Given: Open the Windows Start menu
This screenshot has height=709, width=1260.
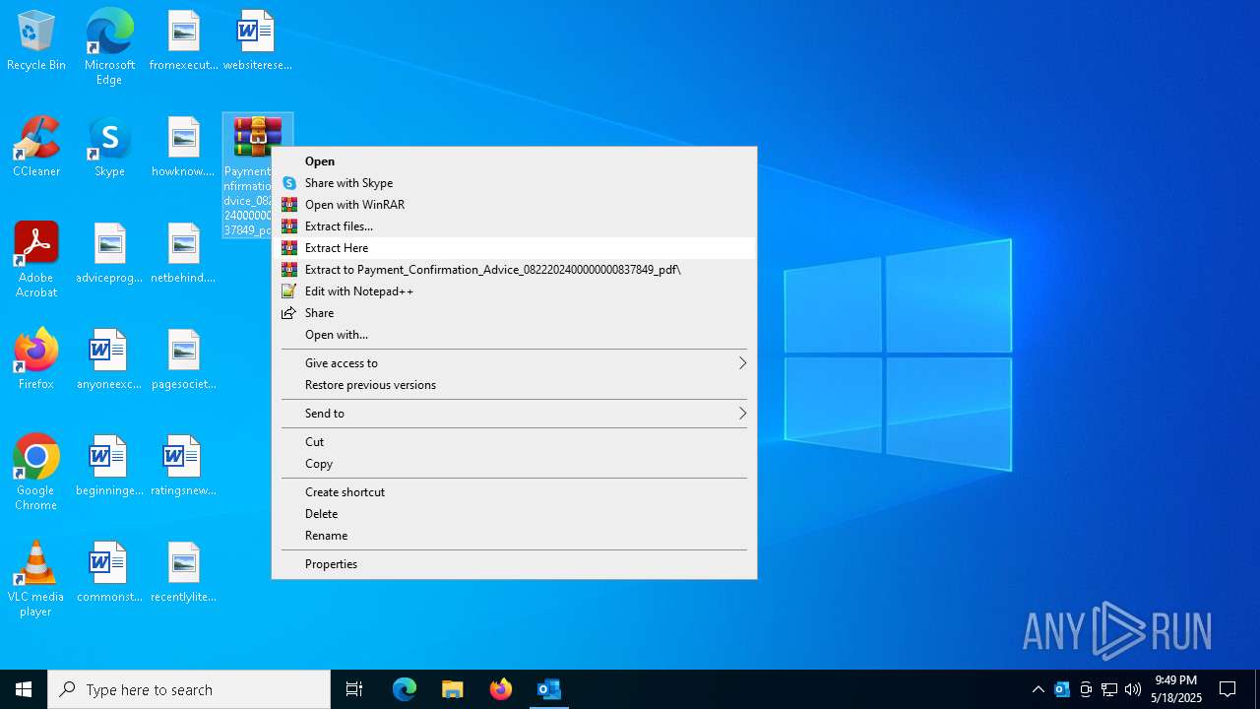Looking at the screenshot, I should (x=24, y=689).
